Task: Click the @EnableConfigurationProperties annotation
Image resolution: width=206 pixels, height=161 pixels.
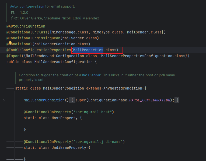Action: click(x=39, y=50)
